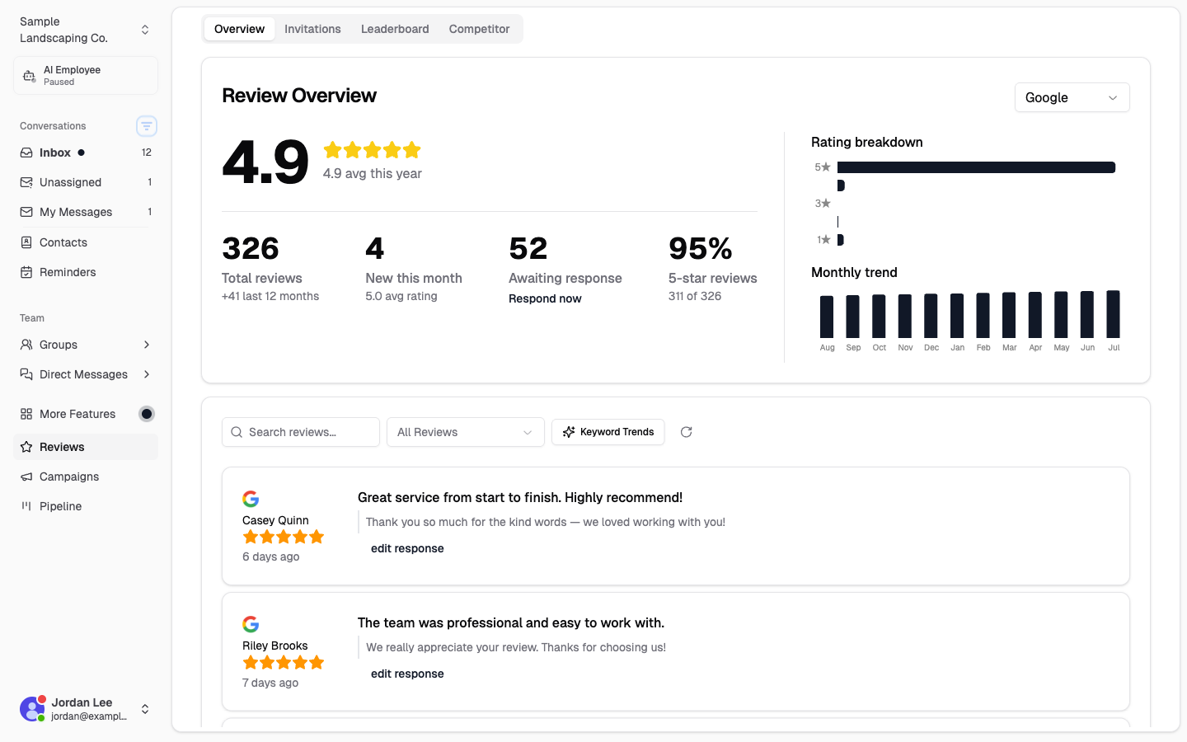Open the conversations filter icon
The height and width of the screenshot is (742, 1187).
click(147, 126)
